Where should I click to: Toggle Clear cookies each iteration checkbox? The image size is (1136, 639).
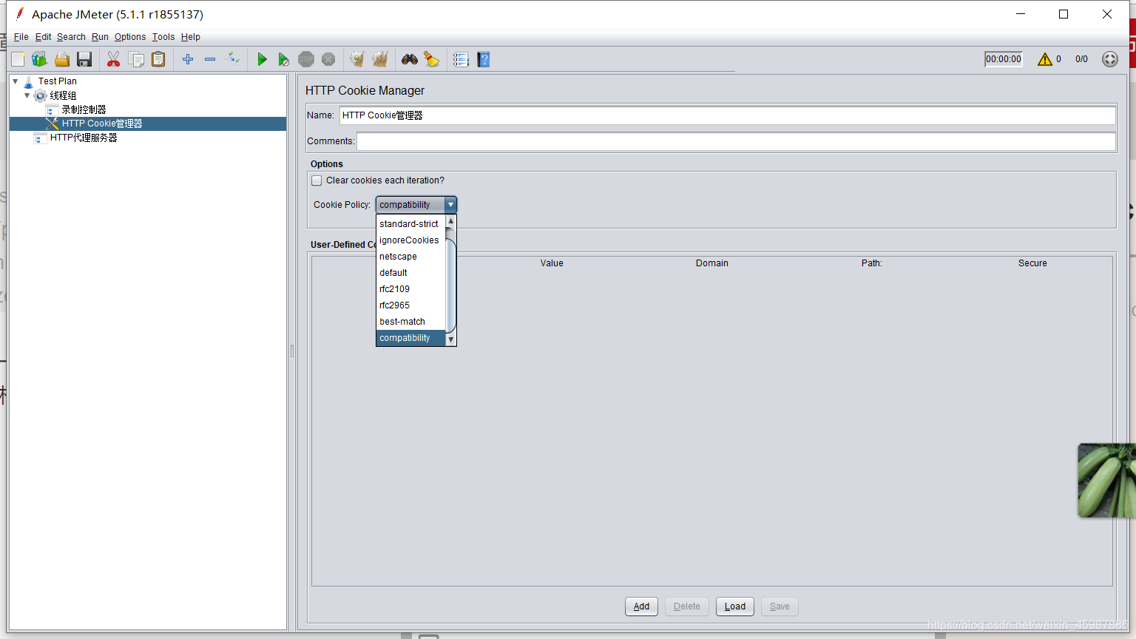[317, 180]
